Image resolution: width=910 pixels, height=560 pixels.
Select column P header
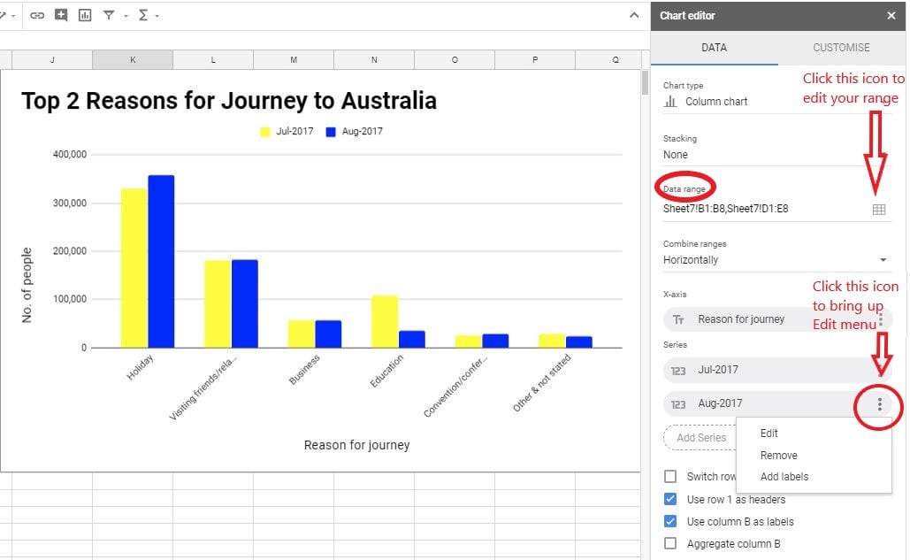pyautogui.click(x=535, y=60)
